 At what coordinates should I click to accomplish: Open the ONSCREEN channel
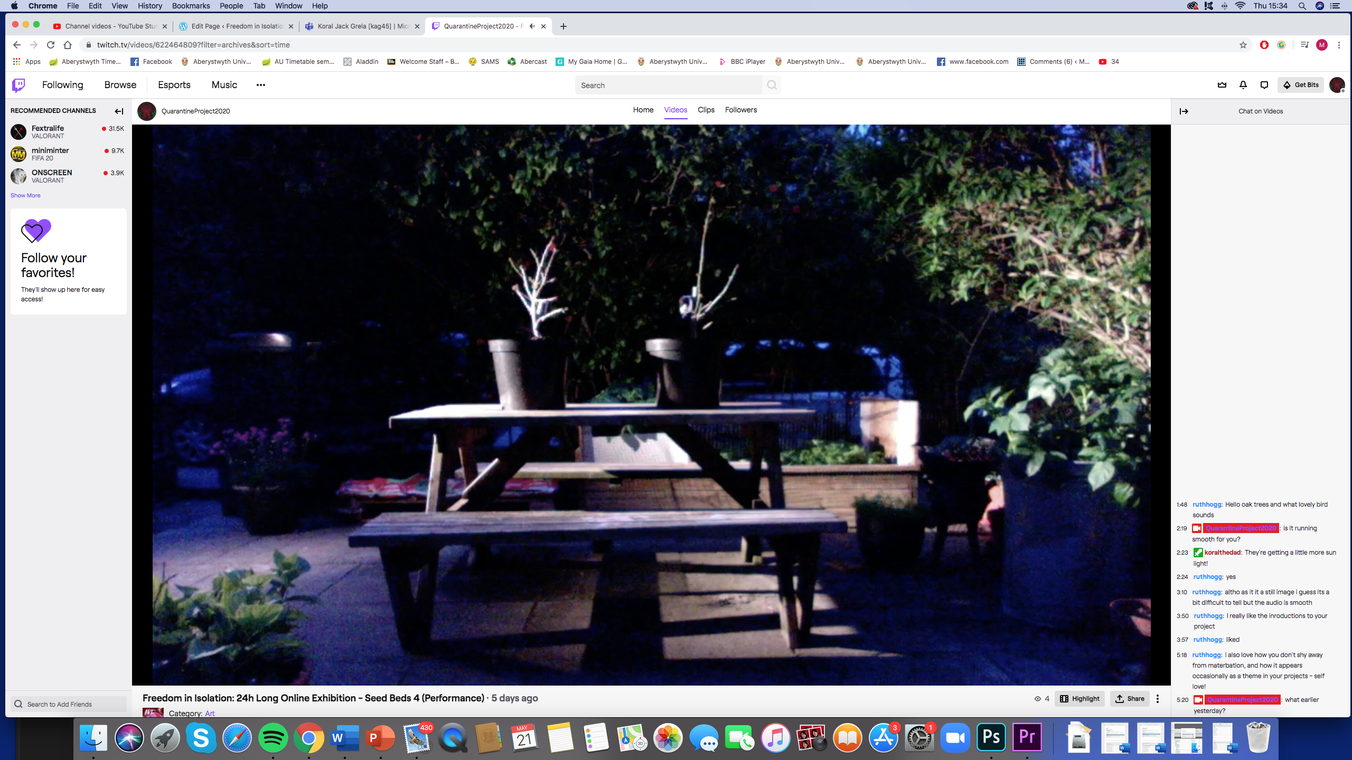(x=68, y=176)
